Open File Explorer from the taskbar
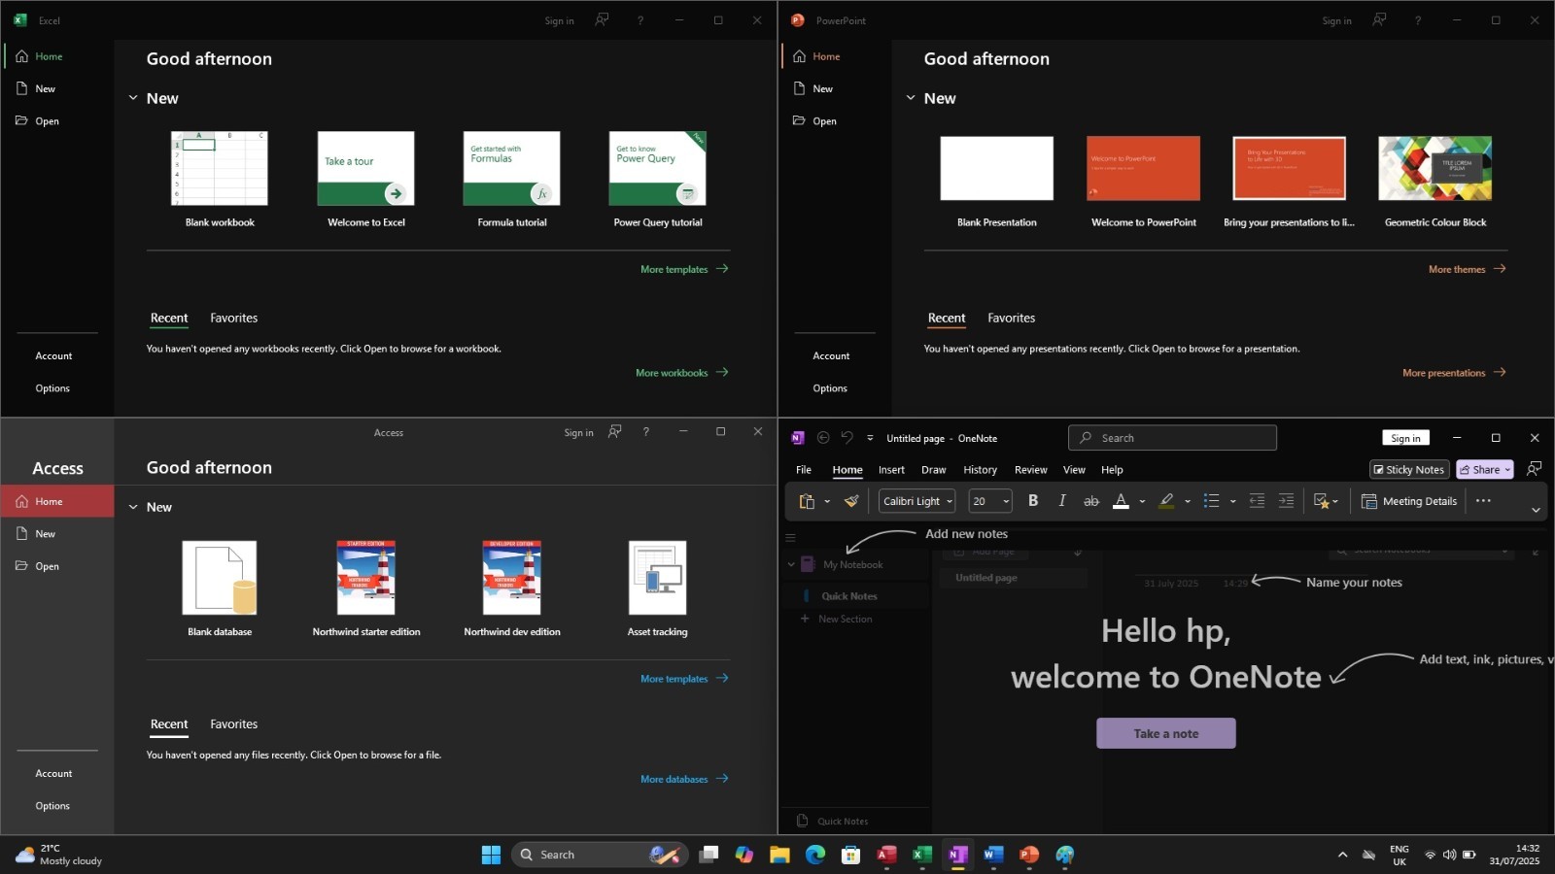The image size is (1555, 874). point(779,855)
